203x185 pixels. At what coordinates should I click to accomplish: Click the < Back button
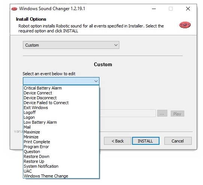(x=117, y=141)
